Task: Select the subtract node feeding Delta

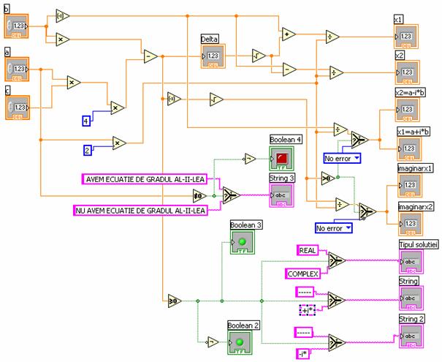Action: pyautogui.click(x=150, y=56)
